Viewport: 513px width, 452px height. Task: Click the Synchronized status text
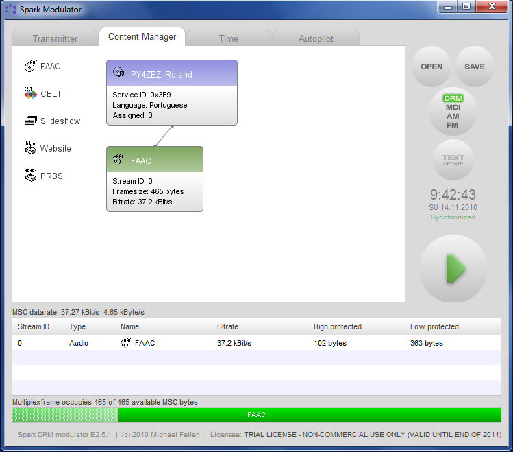pos(453,217)
